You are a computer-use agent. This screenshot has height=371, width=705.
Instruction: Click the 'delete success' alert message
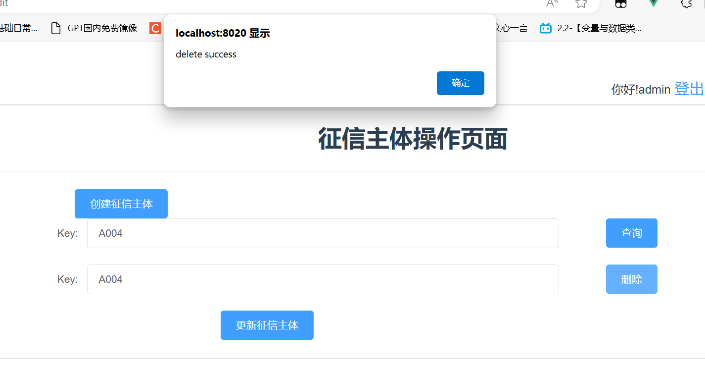[x=206, y=54]
